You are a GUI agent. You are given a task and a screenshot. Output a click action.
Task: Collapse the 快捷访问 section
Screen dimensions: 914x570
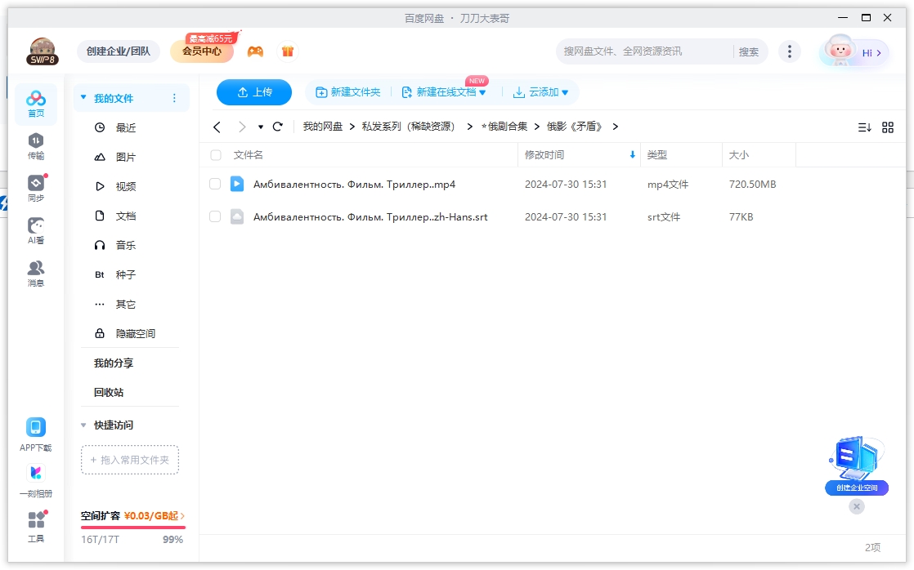point(83,425)
